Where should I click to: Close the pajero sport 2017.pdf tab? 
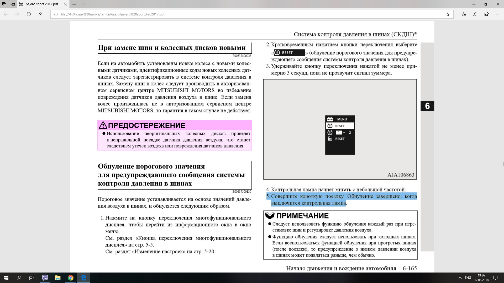click(66, 4)
